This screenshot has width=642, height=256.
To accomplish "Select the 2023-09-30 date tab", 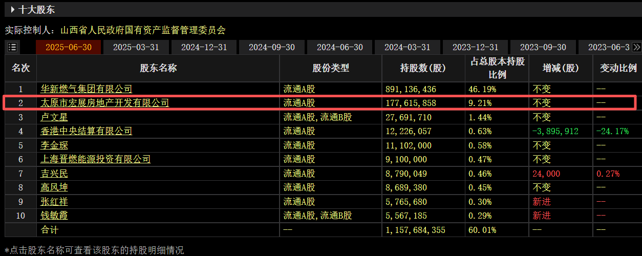I will (543, 47).
